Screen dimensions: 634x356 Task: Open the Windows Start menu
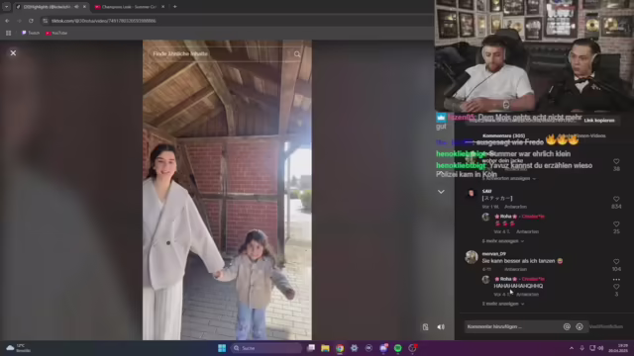click(x=222, y=348)
